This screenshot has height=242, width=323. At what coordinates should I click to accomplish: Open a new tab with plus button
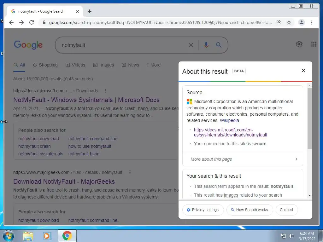(x=89, y=11)
